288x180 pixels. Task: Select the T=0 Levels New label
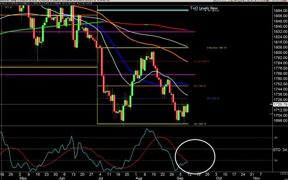click(x=204, y=8)
